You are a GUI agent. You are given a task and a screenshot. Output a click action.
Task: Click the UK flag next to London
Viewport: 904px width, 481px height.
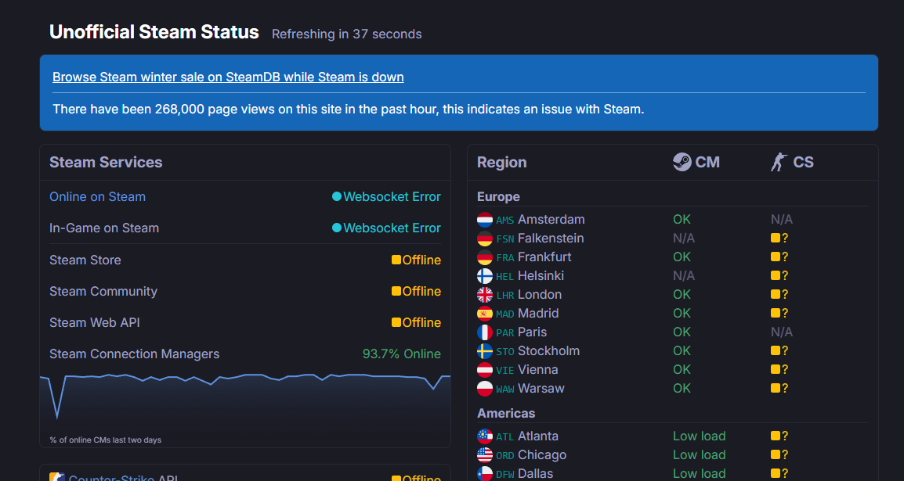[485, 295]
